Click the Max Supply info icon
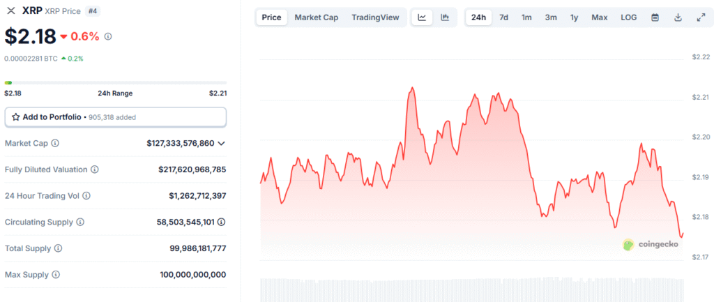This screenshot has width=714, height=302. (56, 275)
